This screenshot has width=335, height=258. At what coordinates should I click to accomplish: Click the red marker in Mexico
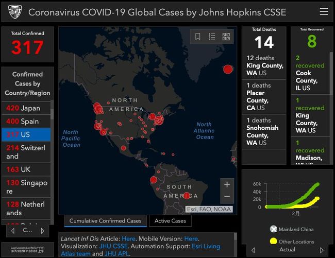pyautogui.click(x=123, y=148)
